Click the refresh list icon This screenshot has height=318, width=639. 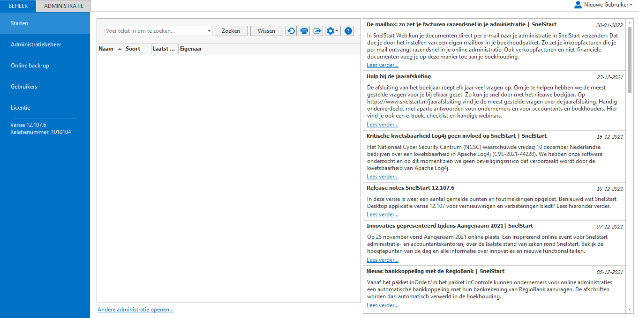point(291,31)
